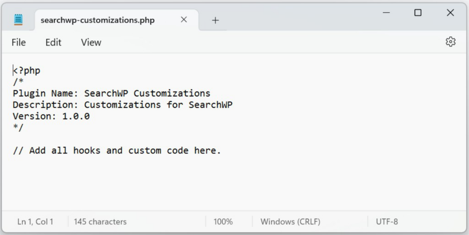
Task: Click Windows (CRLF) line ending indicator
Action: [x=290, y=221]
